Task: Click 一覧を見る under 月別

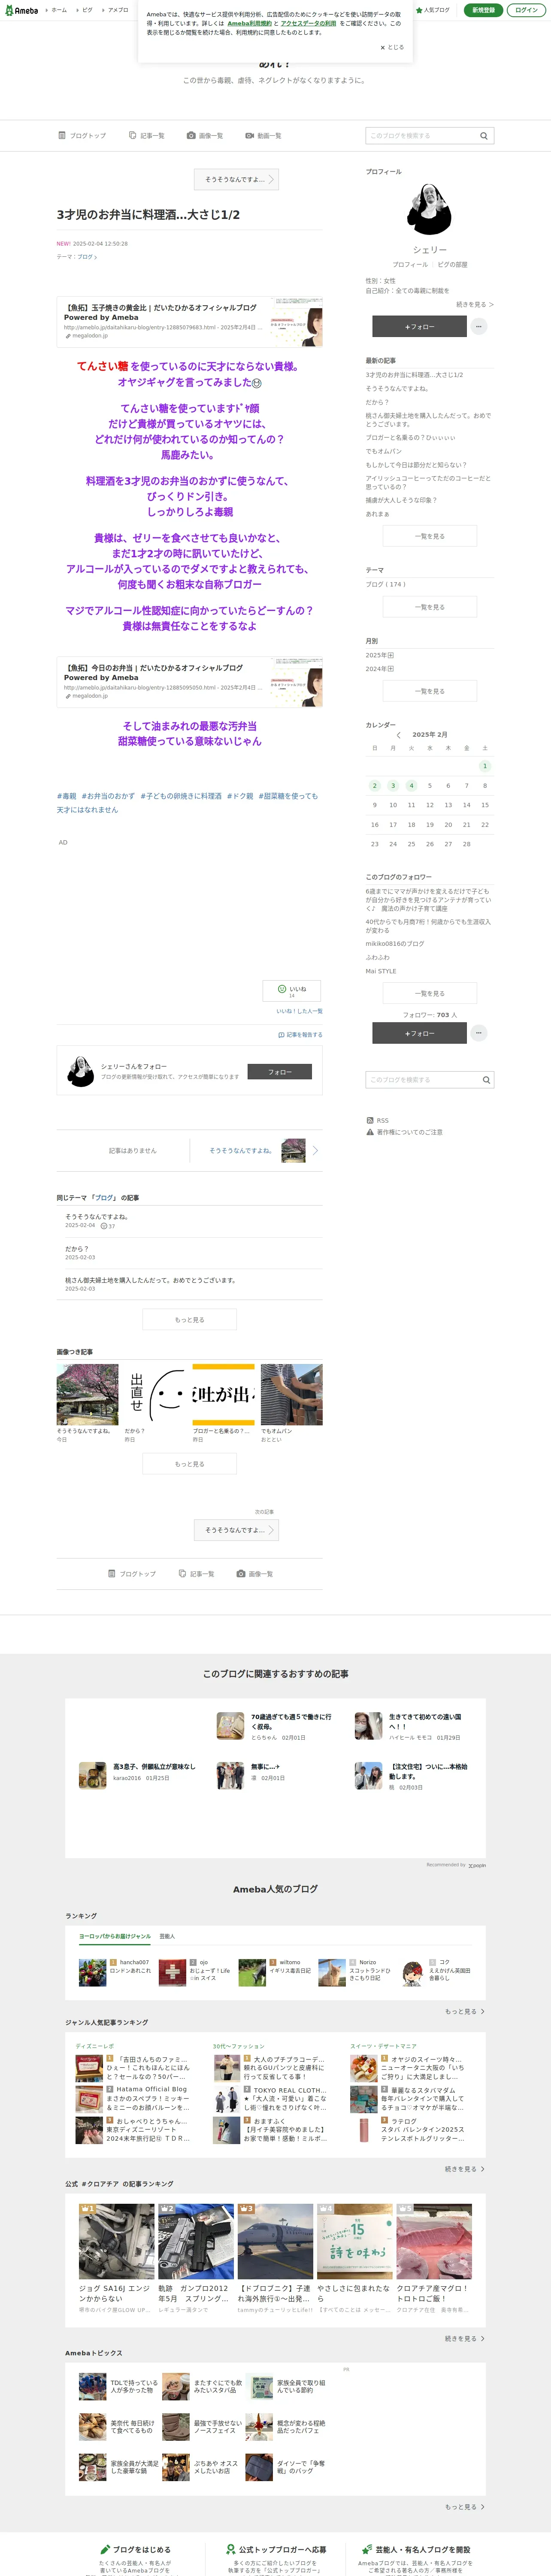Action: pos(430,691)
